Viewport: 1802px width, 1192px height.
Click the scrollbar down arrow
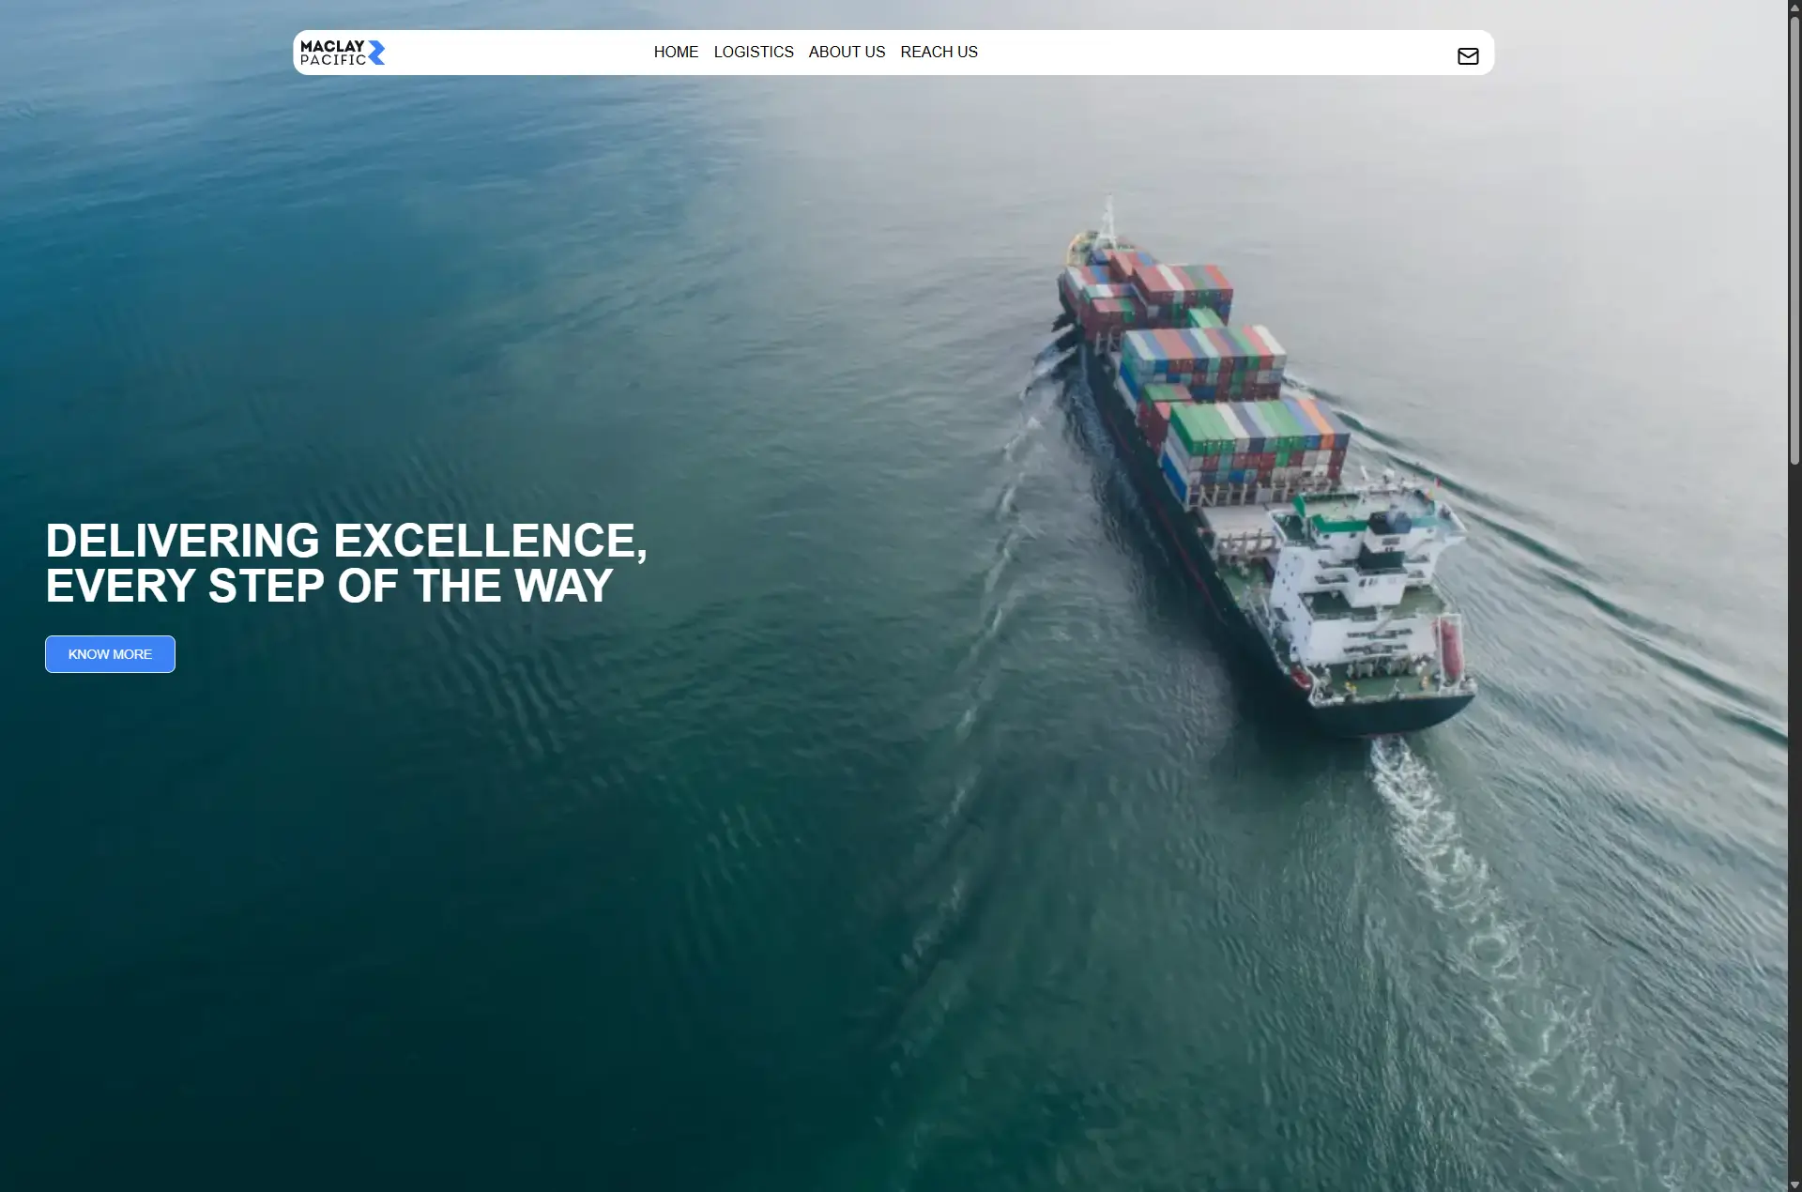tap(1794, 1184)
